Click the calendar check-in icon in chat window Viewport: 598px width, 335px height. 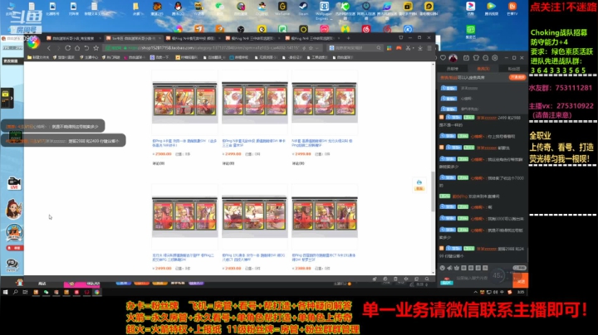466,58
